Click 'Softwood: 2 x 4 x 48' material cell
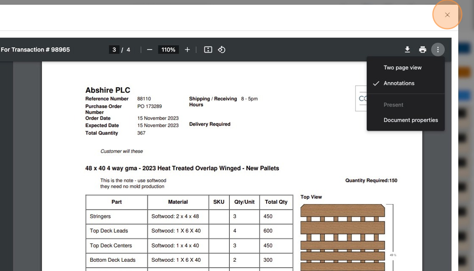This screenshot has width=474, height=271. tap(178, 216)
